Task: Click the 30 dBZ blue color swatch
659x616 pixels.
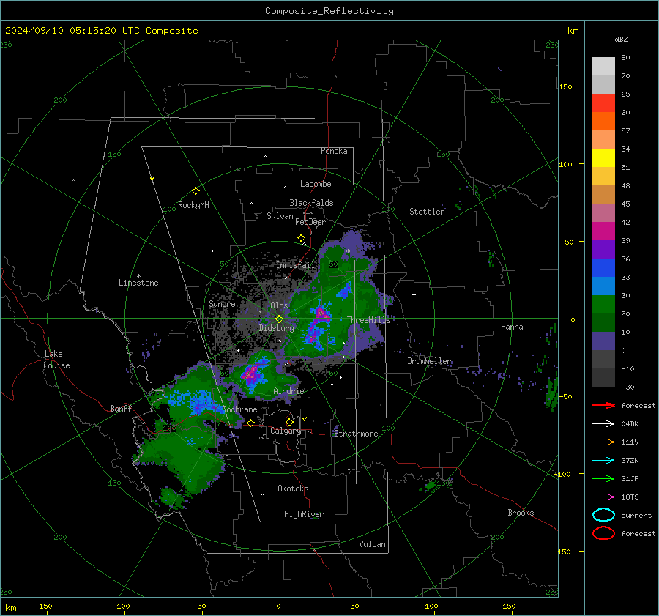Action: point(603,286)
